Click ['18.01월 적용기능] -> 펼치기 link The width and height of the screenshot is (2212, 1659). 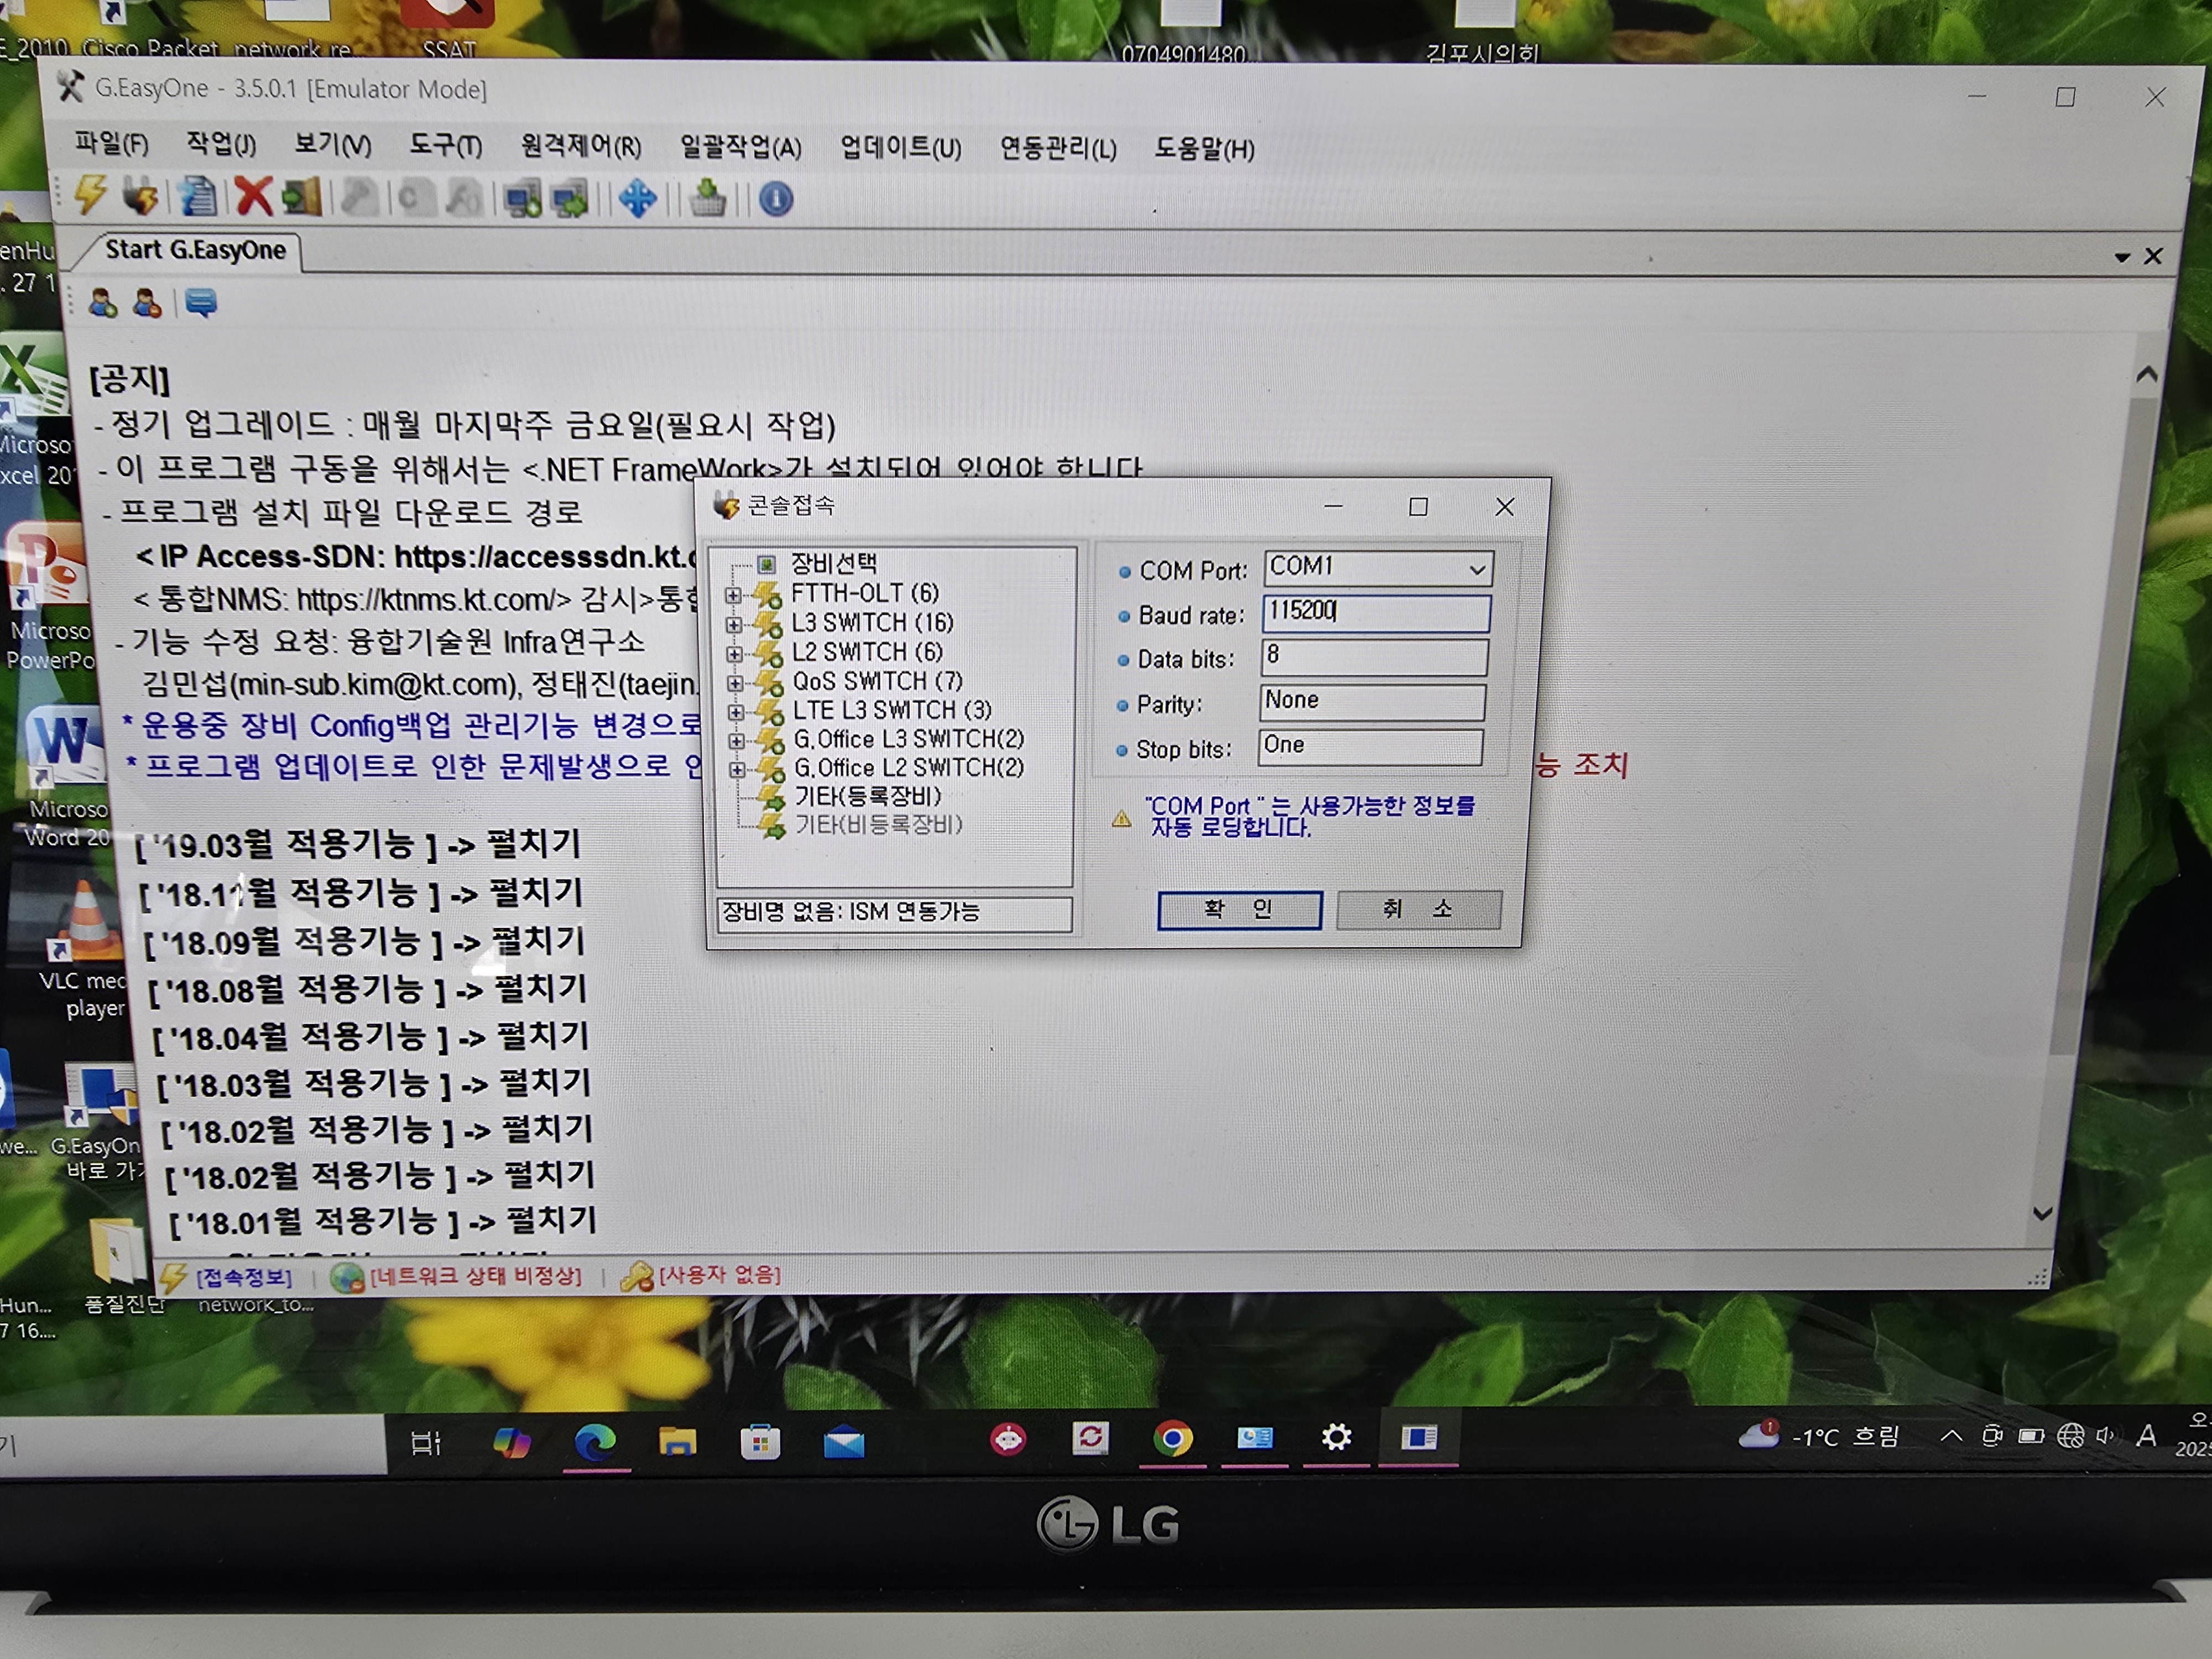[x=383, y=1221]
